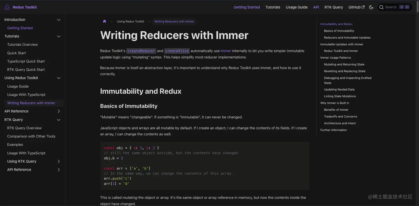Screen dimensions: 419x206
Task: Jump to Basics of Immutability in contents
Action: 339,31
